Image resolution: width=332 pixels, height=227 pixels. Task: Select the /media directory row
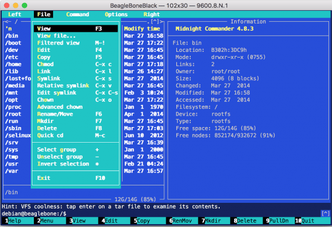(15, 86)
